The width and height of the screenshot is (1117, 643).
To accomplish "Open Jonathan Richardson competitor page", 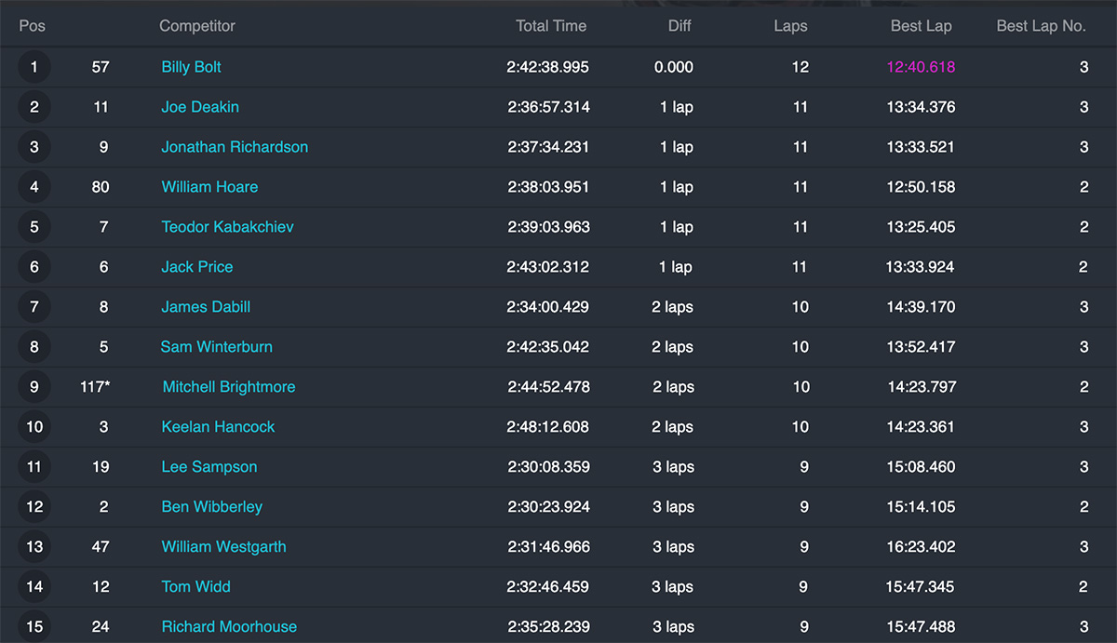I will click(235, 147).
